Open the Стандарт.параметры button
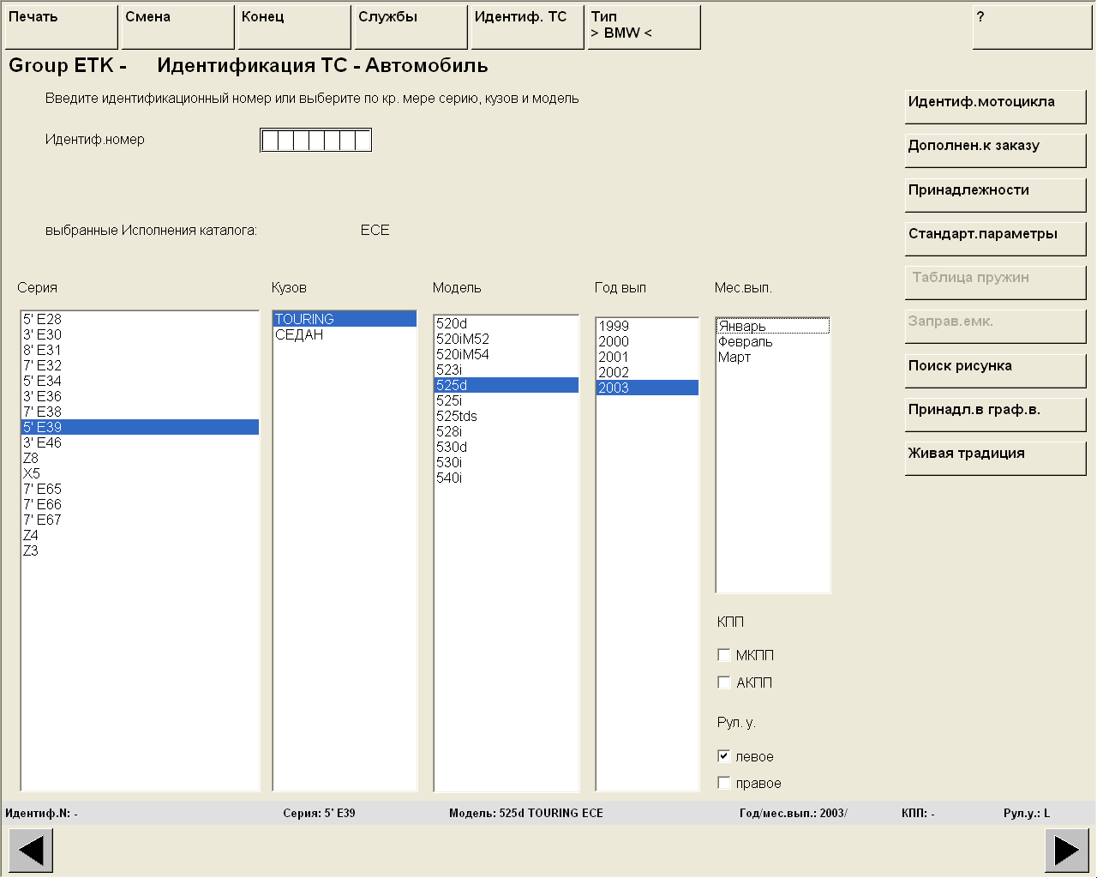 (x=996, y=239)
